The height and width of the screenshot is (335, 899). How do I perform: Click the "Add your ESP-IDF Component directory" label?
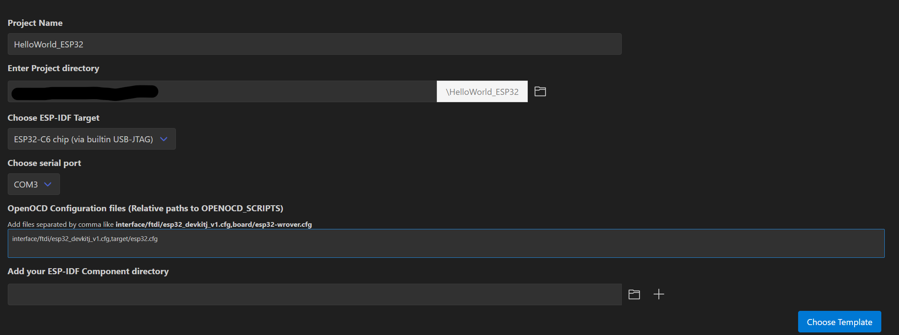(88, 272)
